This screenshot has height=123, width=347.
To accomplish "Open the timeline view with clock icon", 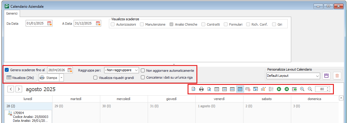I will coord(248,89).
